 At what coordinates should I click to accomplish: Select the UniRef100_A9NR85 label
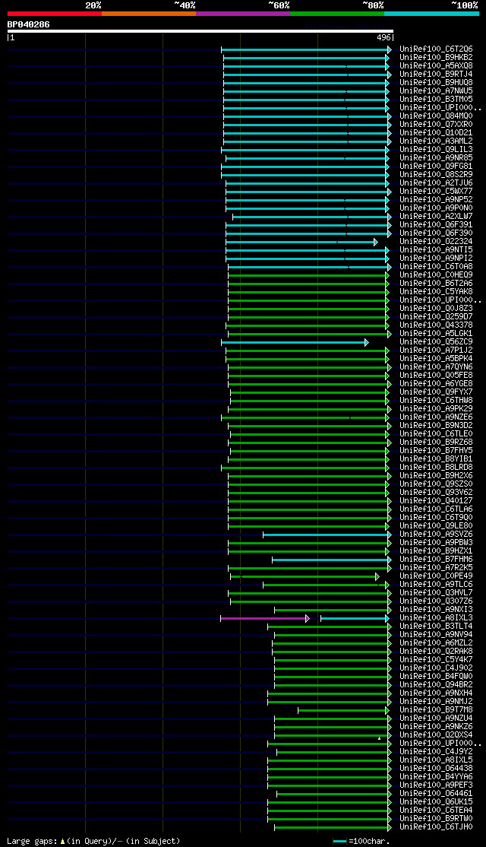[x=437, y=157]
